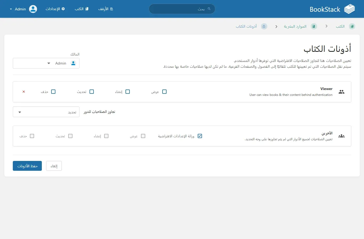Open الإعدادات in the top navigation
The image size is (364, 239).
click(x=55, y=9)
